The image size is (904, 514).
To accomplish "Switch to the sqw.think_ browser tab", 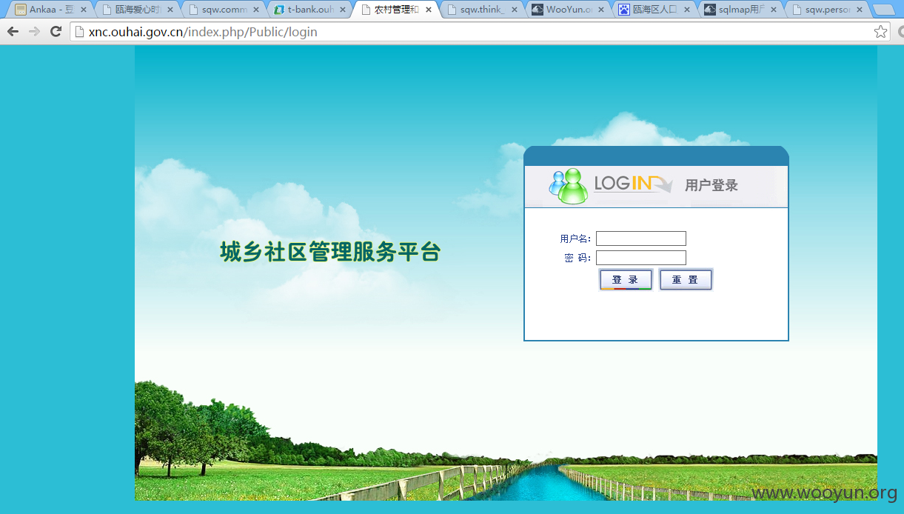I will 481,10.
